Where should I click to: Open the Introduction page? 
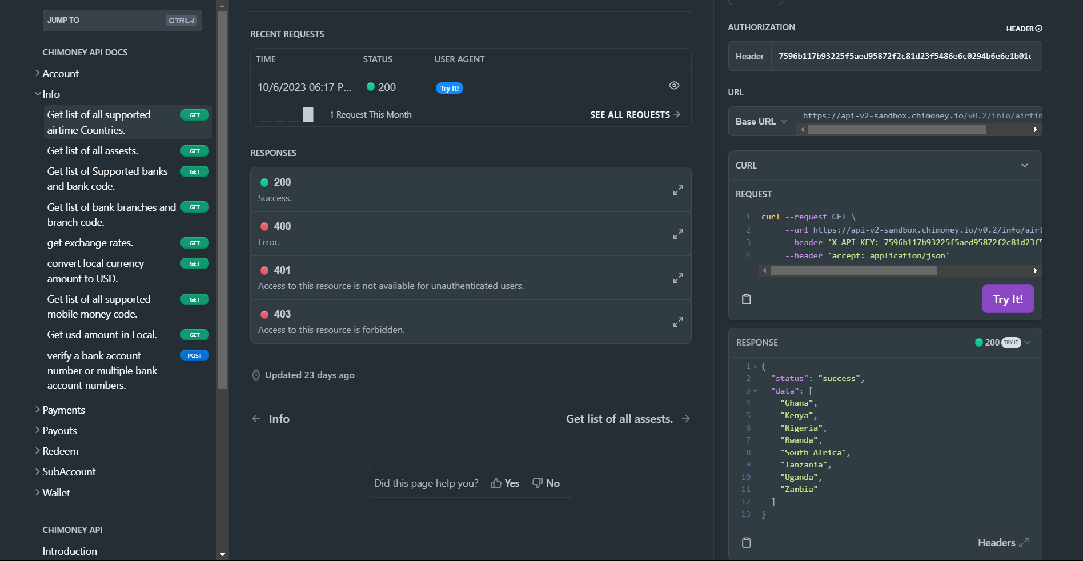70,551
